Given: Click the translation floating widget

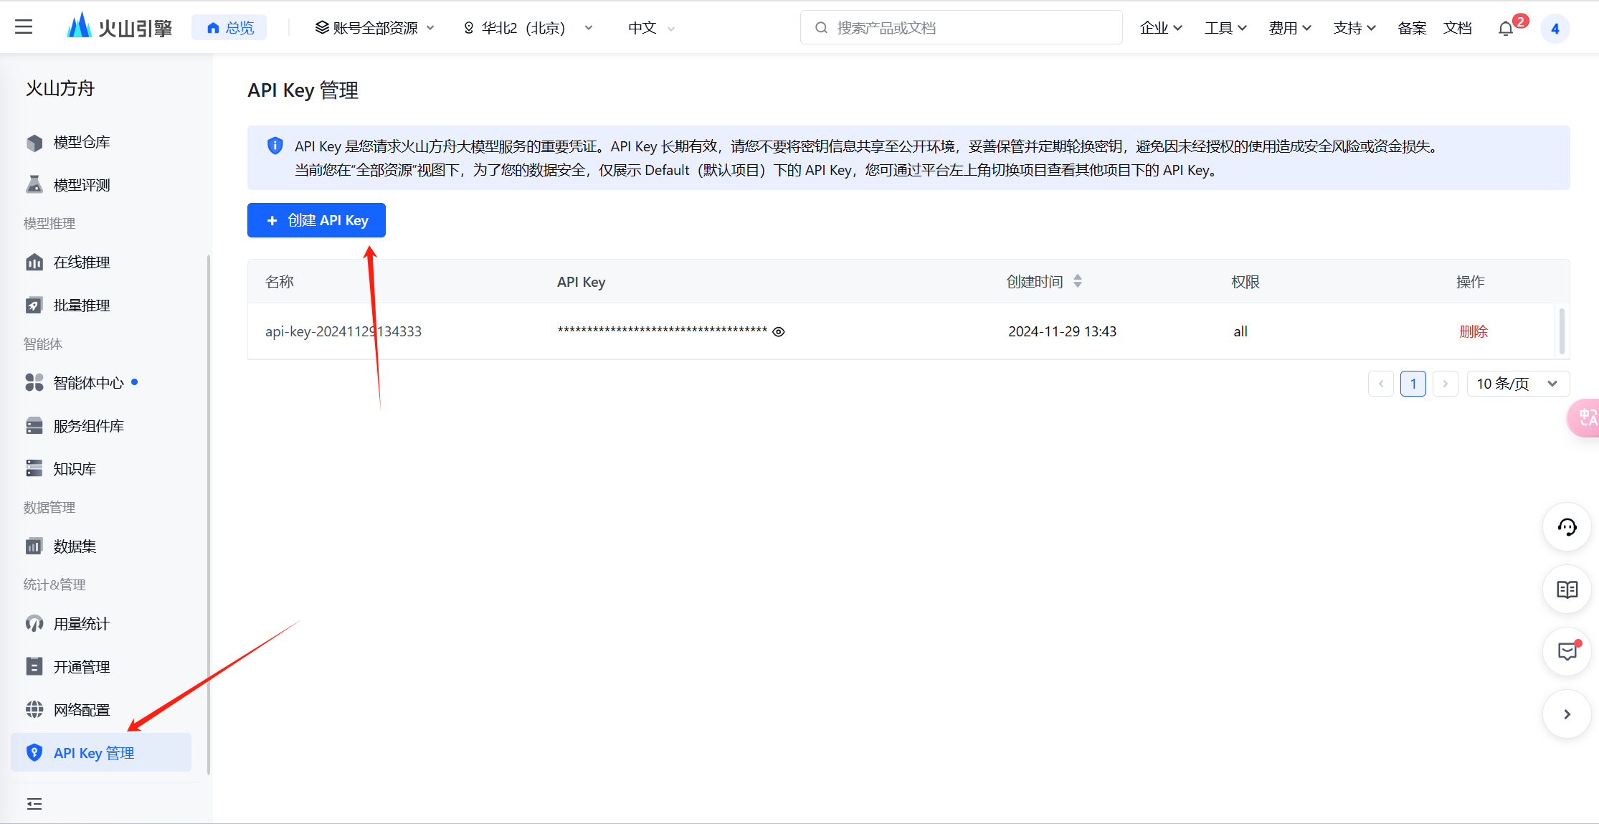Looking at the screenshot, I should (x=1585, y=417).
